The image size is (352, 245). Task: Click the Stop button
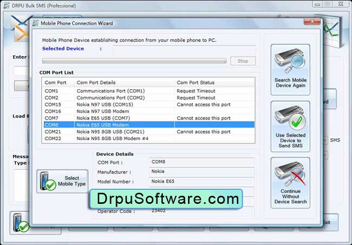tap(243, 61)
